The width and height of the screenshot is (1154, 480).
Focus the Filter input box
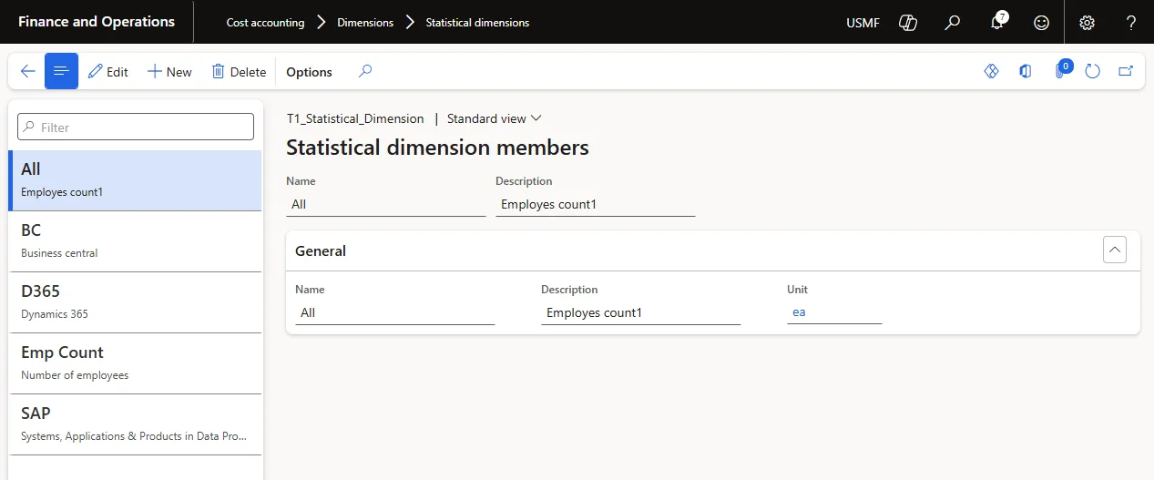[136, 127]
